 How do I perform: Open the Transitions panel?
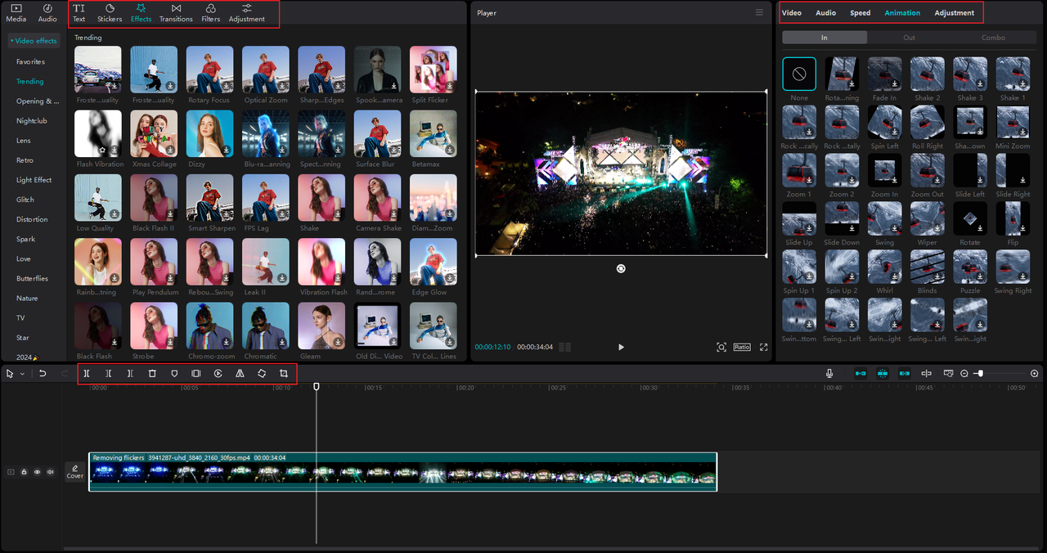coord(176,12)
